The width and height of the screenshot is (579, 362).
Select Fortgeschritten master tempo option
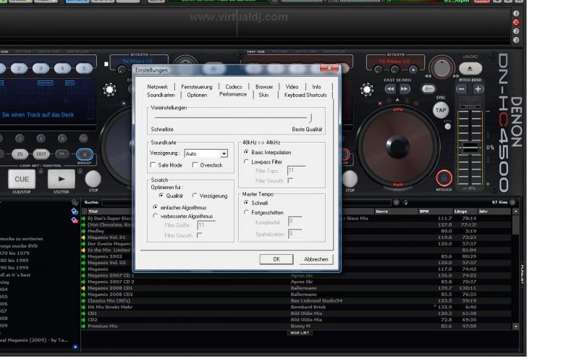tap(246, 212)
